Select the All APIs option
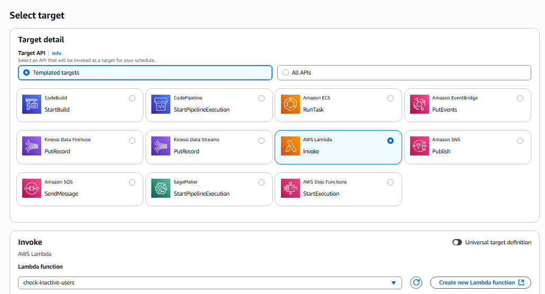This screenshot has height=294, width=545. click(404, 72)
